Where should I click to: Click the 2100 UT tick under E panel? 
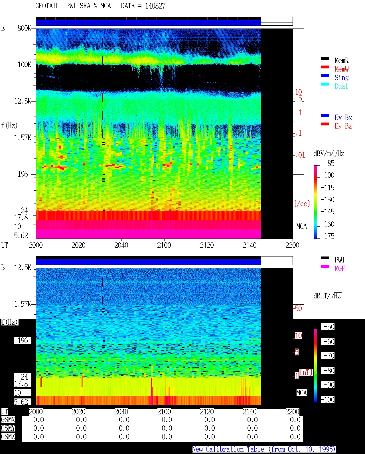(x=164, y=245)
